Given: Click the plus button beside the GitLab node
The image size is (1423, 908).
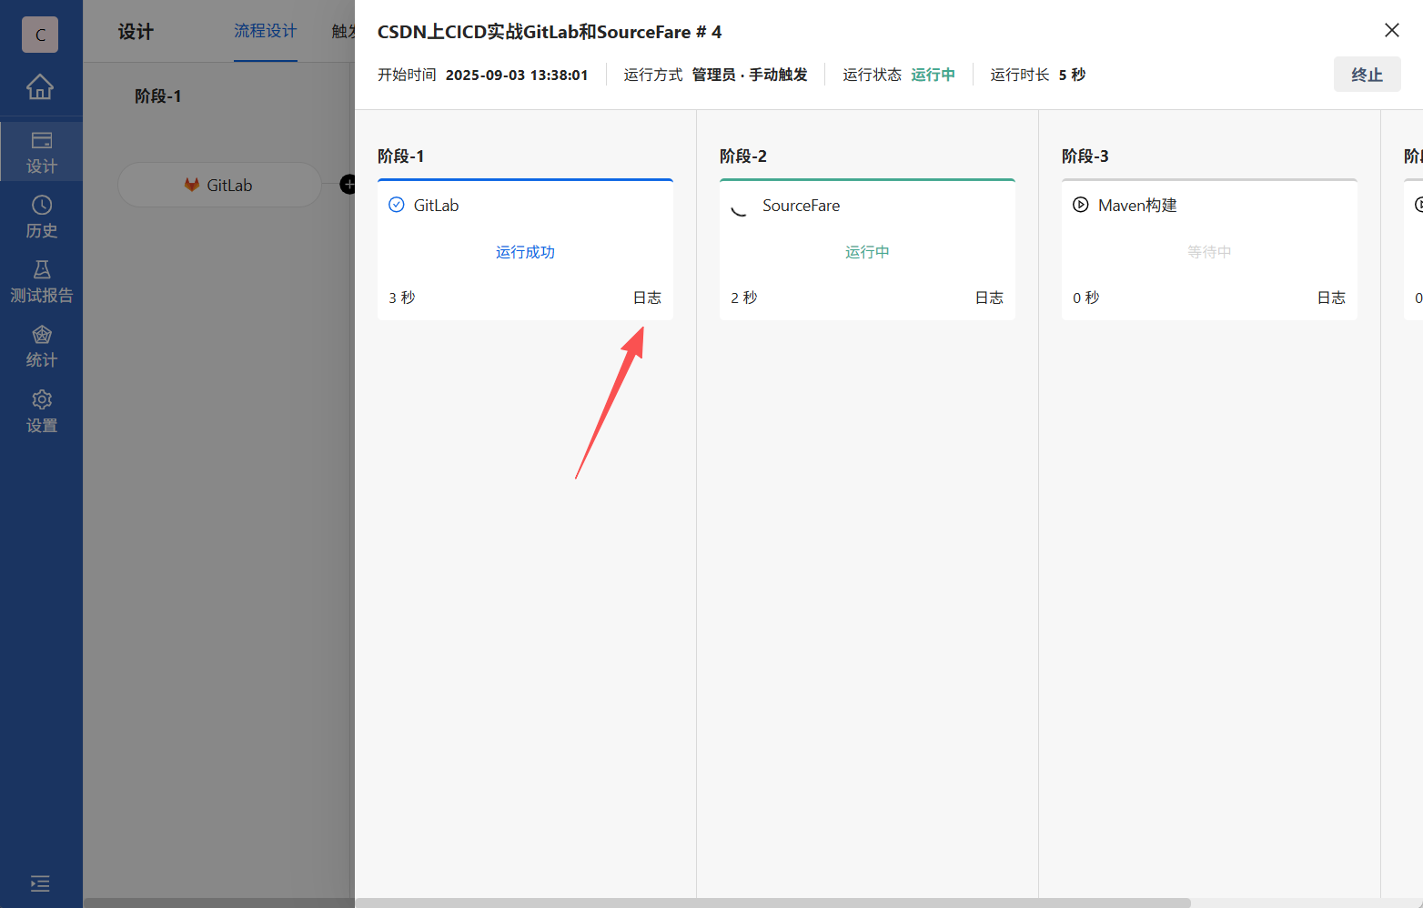Looking at the screenshot, I should 348,185.
